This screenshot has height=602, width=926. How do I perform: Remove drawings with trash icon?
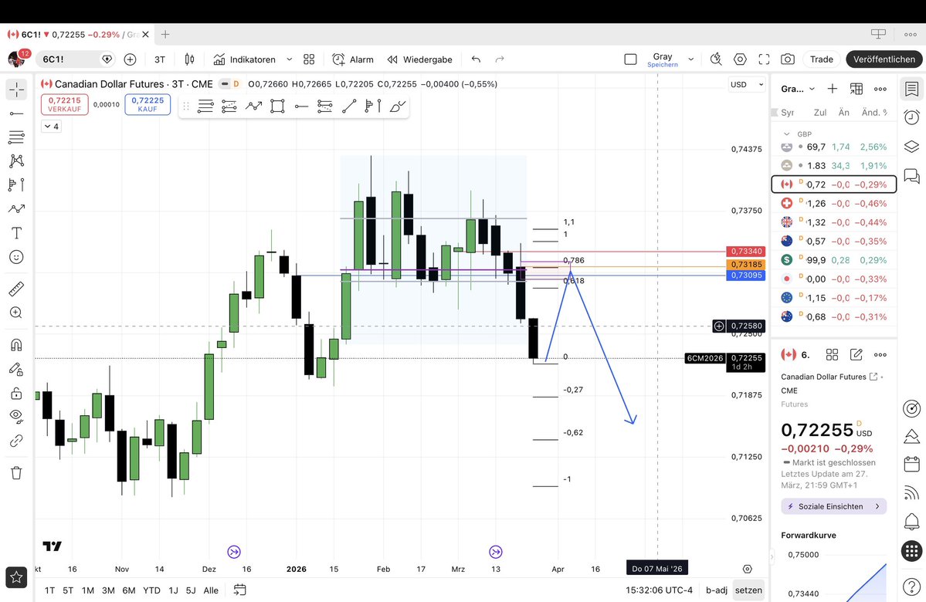(16, 473)
